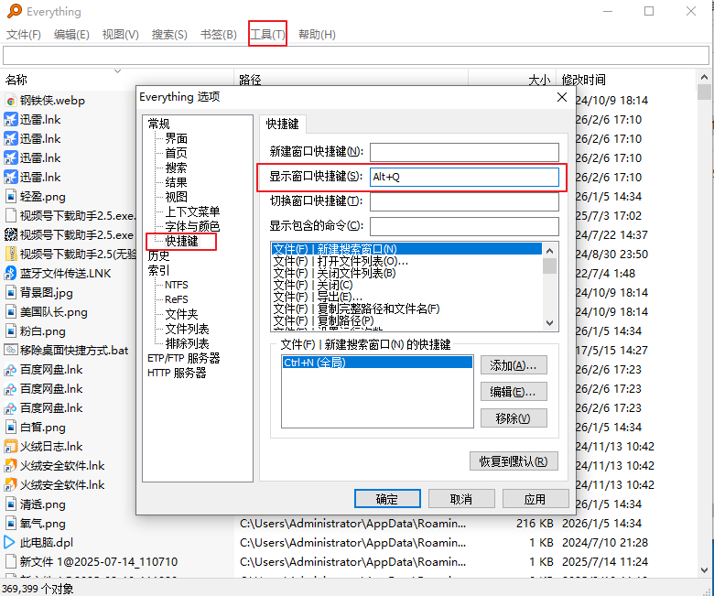Viewport: 714px width, 596px height.
Task: Open the 书签(B) menu
Action: [x=219, y=35]
